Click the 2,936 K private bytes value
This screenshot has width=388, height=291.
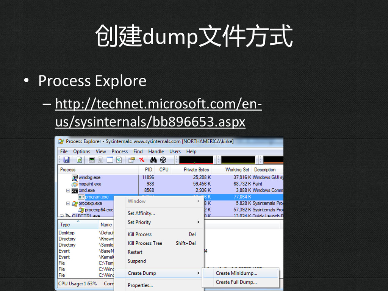pos(203,190)
